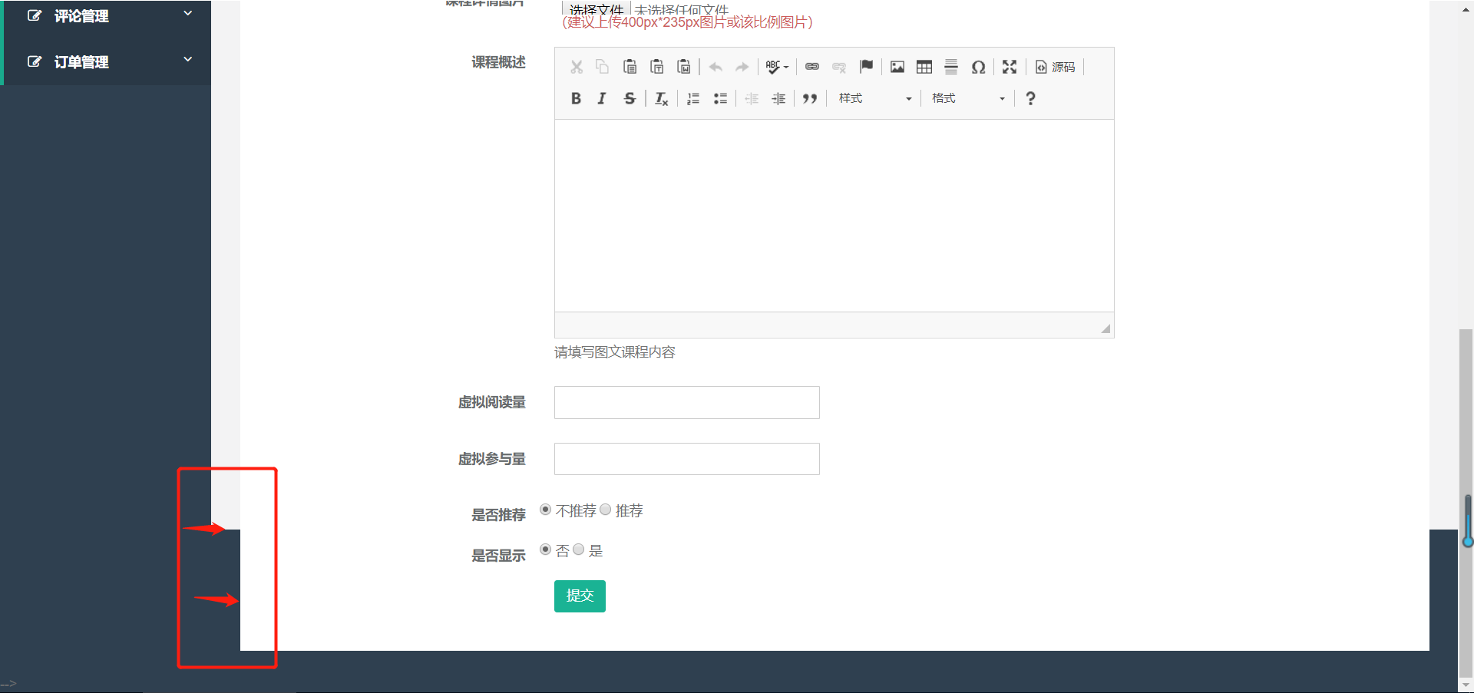Toggle Strikethrough formatting
1474x693 pixels.
coord(630,98)
